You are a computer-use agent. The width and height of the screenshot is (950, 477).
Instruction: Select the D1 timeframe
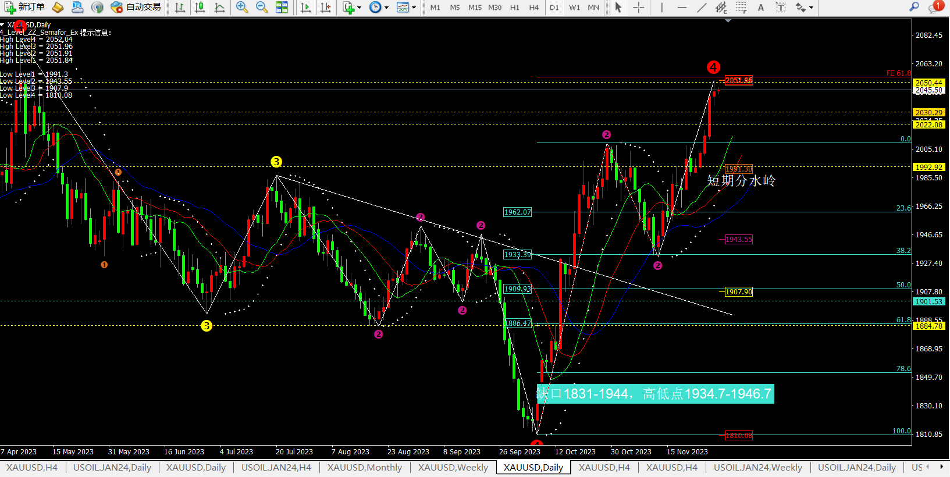coord(554,8)
